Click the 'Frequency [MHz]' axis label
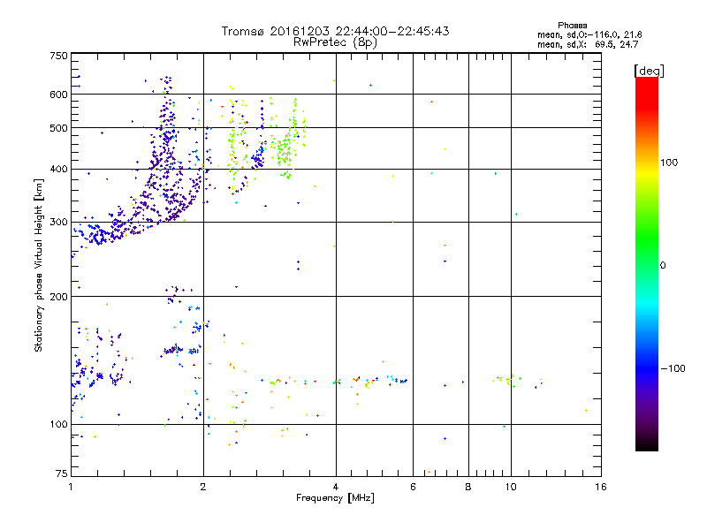The image size is (707, 530). tap(335, 498)
